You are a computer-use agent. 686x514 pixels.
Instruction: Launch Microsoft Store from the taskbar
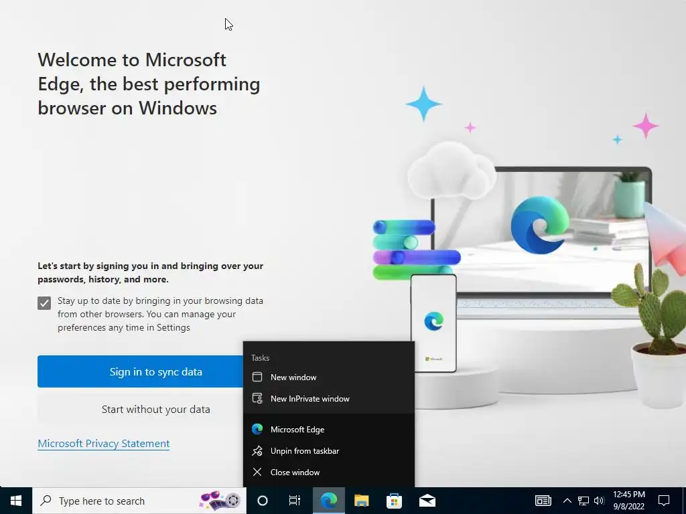(394, 501)
